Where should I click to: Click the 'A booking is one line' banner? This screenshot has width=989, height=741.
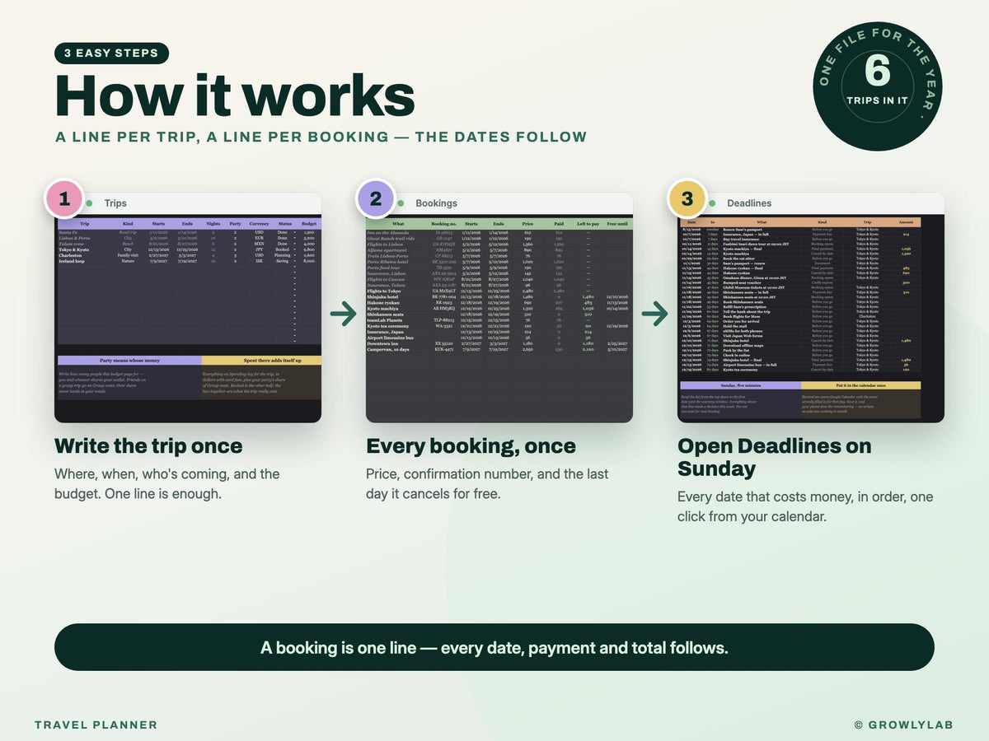[x=494, y=647]
